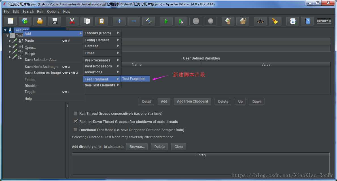The height and width of the screenshot is (181, 337).
Task: Expand Timer submenu
Action: (102, 53)
